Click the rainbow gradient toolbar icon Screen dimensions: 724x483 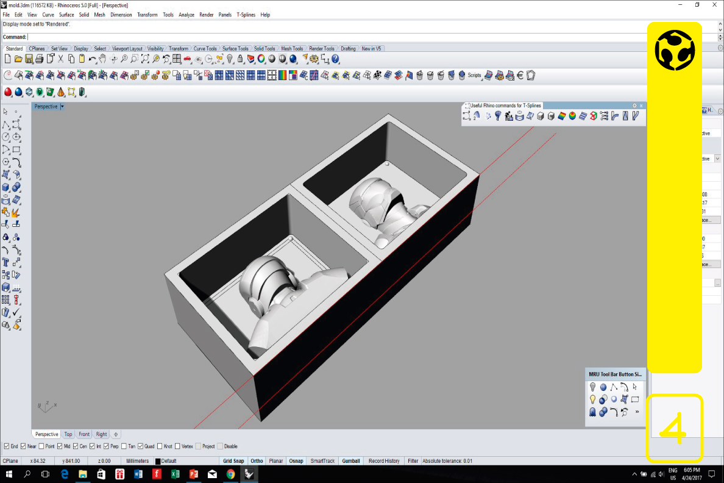pyautogui.click(x=282, y=76)
